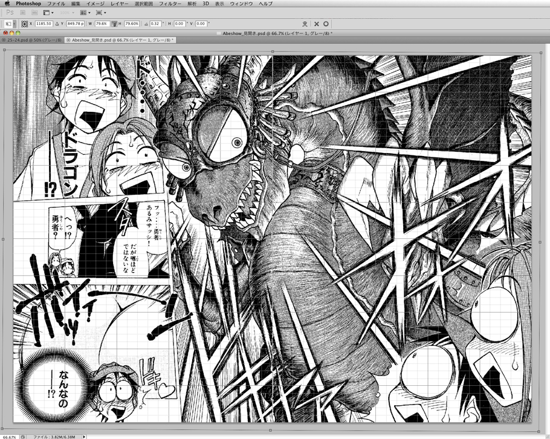Open the 表示 (View) menu
The width and height of the screenshot is (550, 439).
point(219,4)
